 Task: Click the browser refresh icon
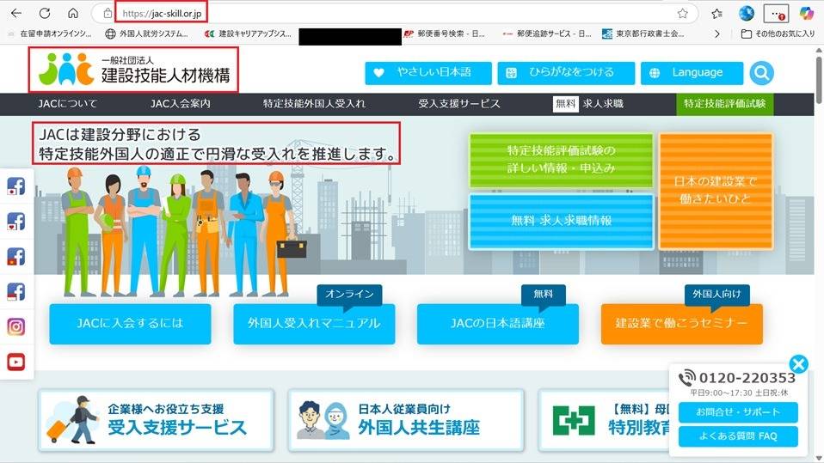45,14
